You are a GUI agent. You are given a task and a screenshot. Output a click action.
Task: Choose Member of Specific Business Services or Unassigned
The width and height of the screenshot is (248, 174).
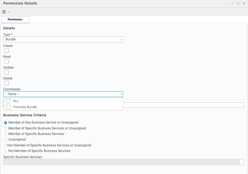[x=6, y=128]
